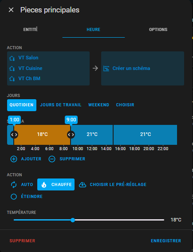The image size is (193, 252).
Task: Click the Auto refresh arrows icon
Action: pos(14,185)
